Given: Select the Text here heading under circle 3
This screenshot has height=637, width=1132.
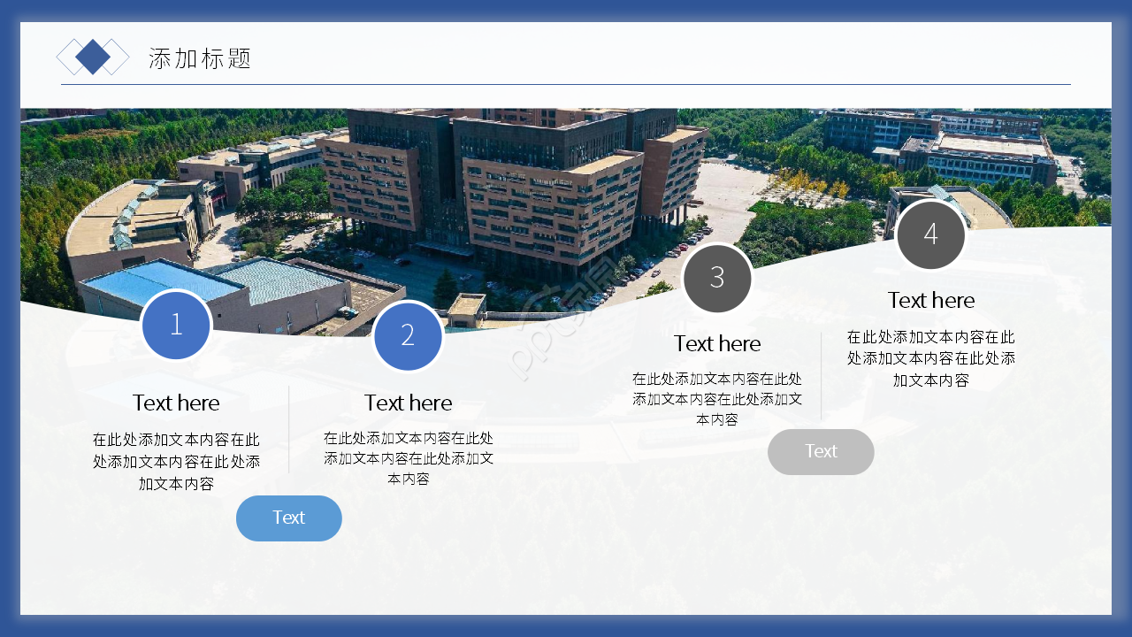Looking at the screenshot, I should tap(716, 343).
